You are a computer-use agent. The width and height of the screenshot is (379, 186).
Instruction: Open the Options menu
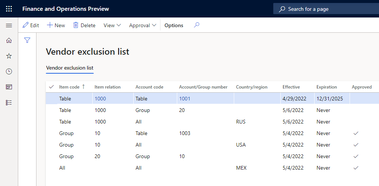[x=174, y=25]
